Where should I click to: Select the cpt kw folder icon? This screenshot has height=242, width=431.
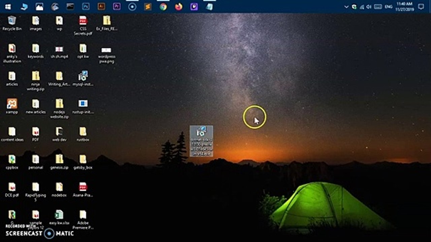pos(83,51)
